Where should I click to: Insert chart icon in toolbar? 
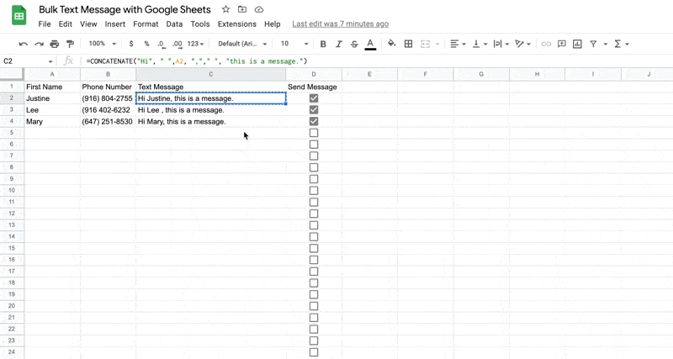[x=577, y=44]
